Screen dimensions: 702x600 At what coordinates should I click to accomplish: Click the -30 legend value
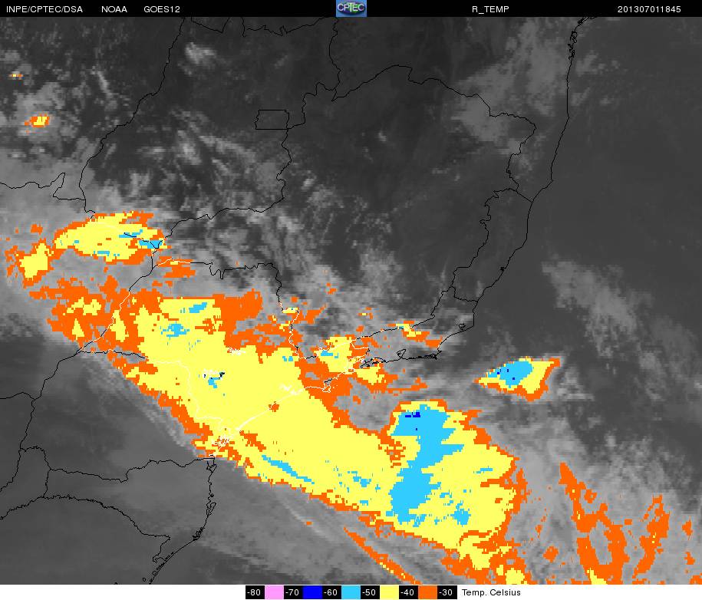tap(447, 592)
